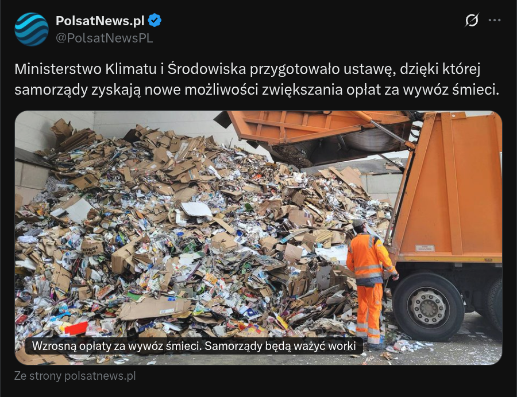Click the @PolsatNewsPL handle

click(x=104, y=38)
